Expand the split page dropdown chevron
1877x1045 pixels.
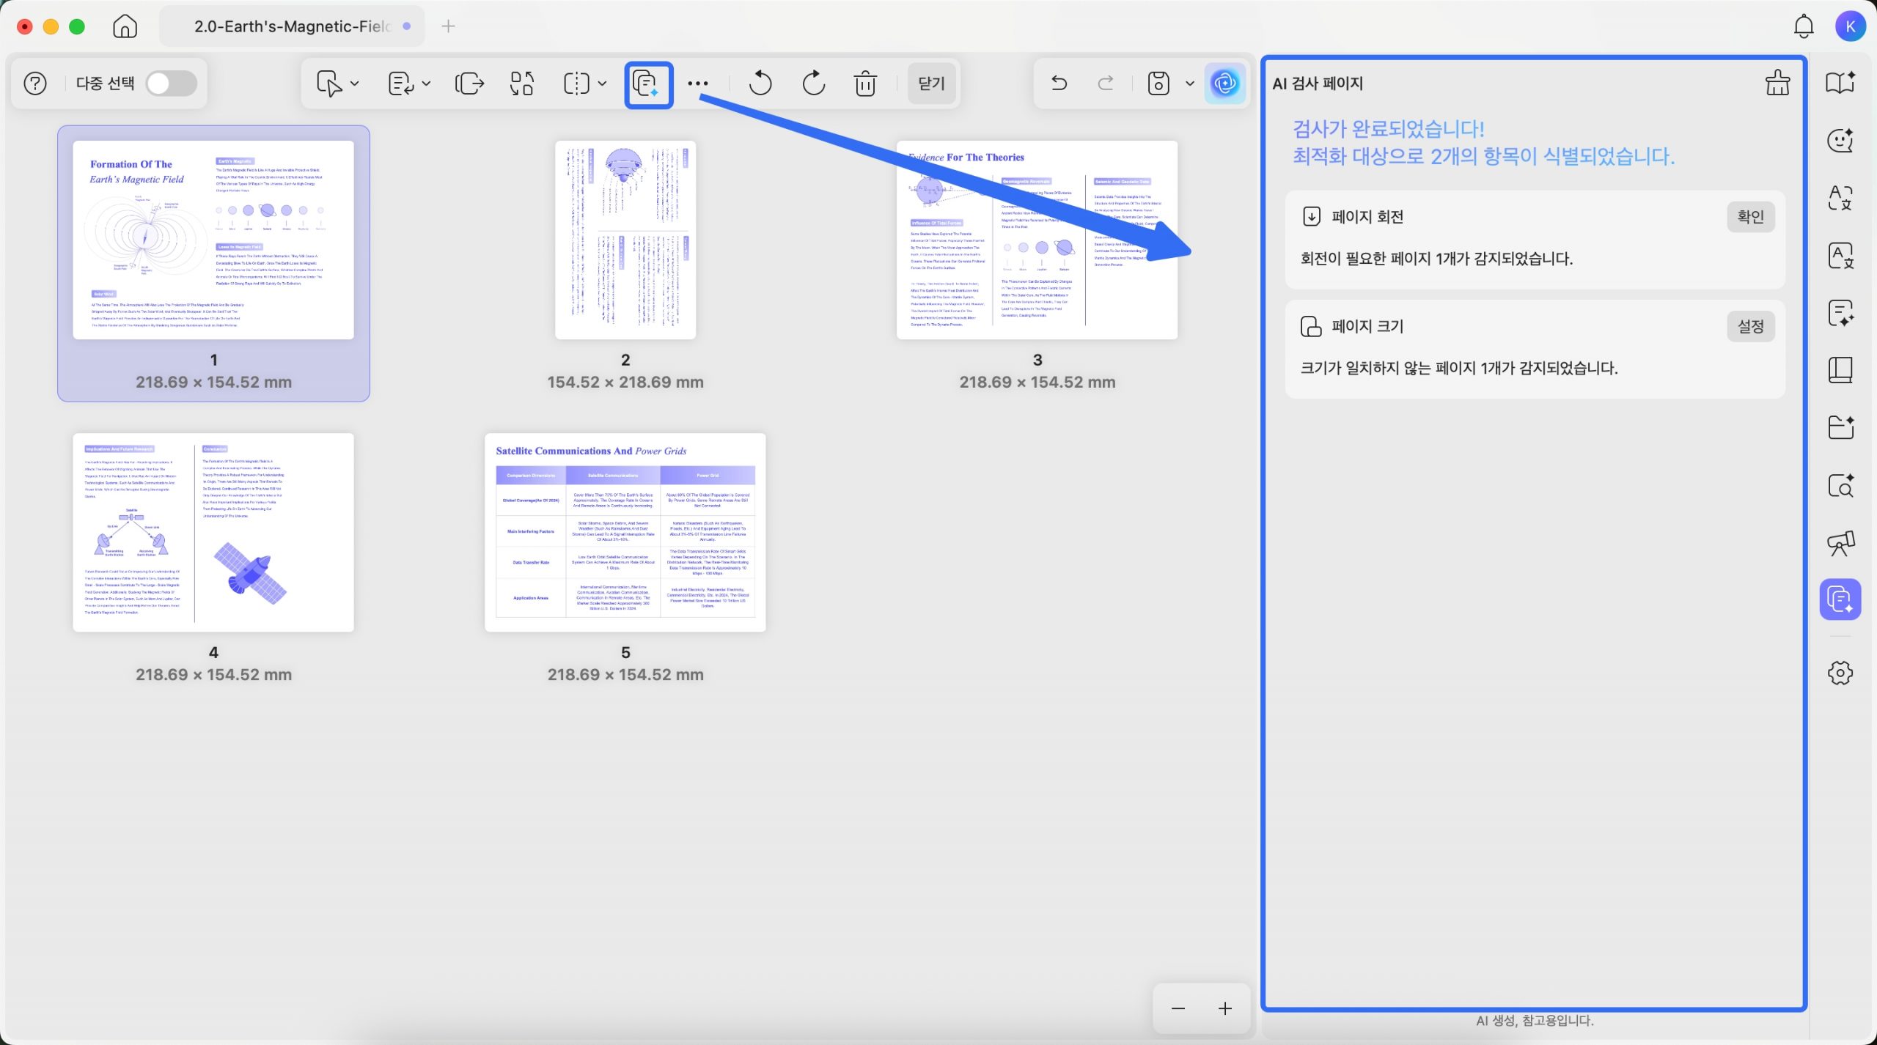(603, 84)
